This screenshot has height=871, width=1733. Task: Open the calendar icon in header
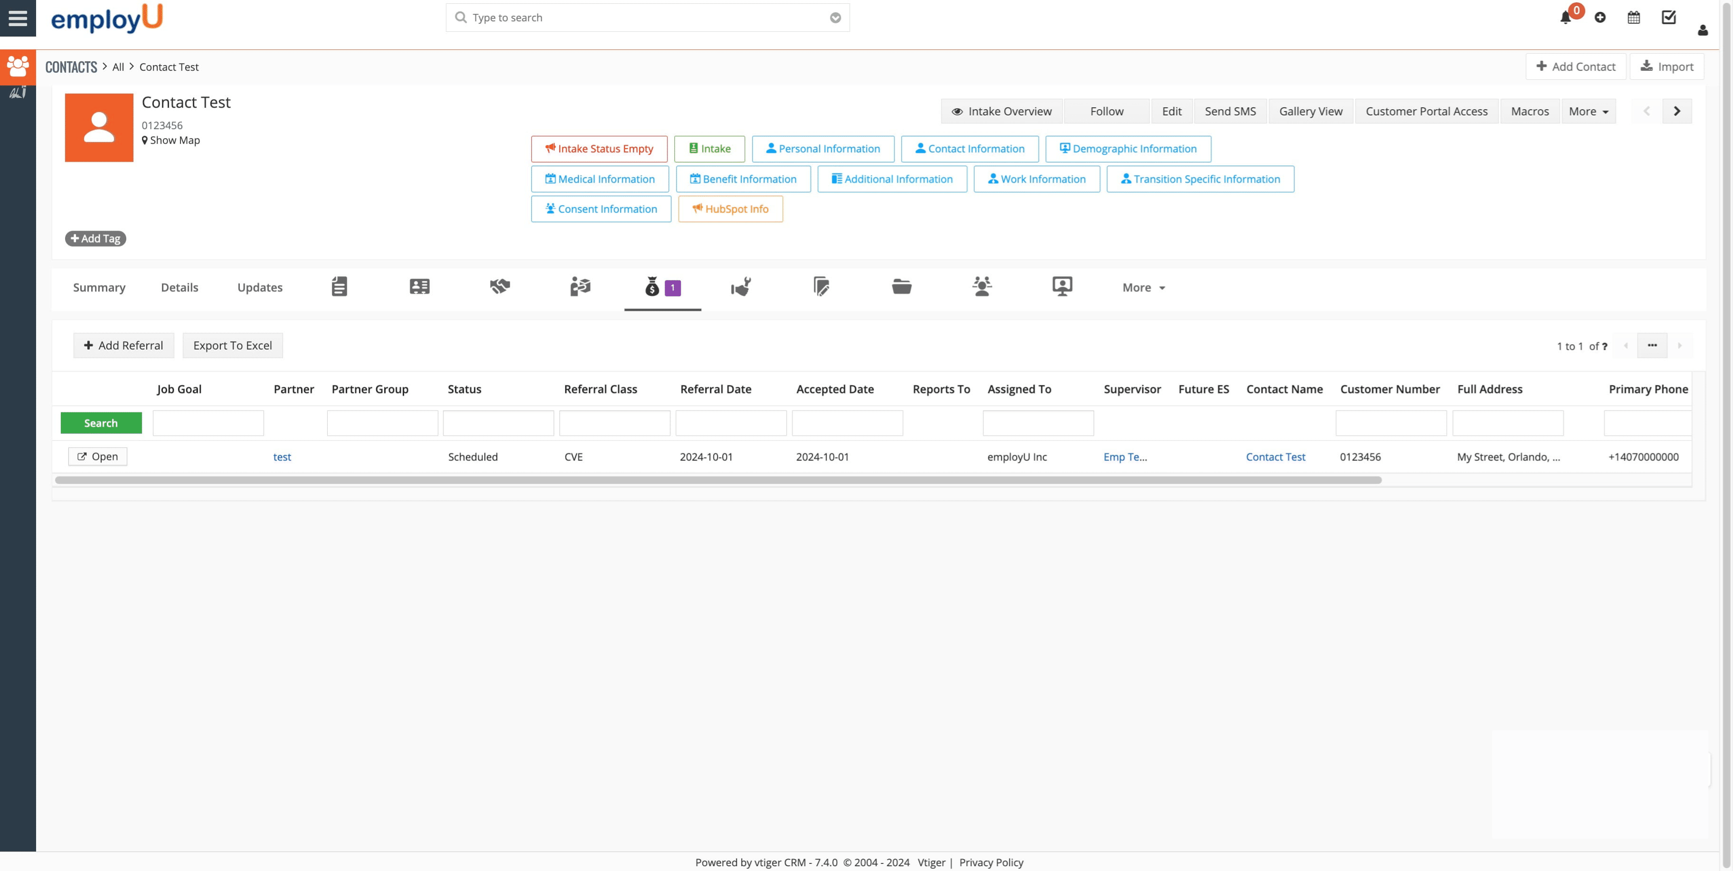(1633, 18)
